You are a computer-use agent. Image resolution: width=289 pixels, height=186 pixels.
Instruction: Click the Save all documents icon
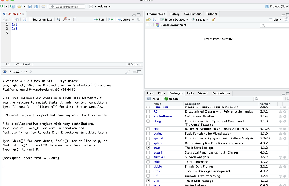pos(36,7)
